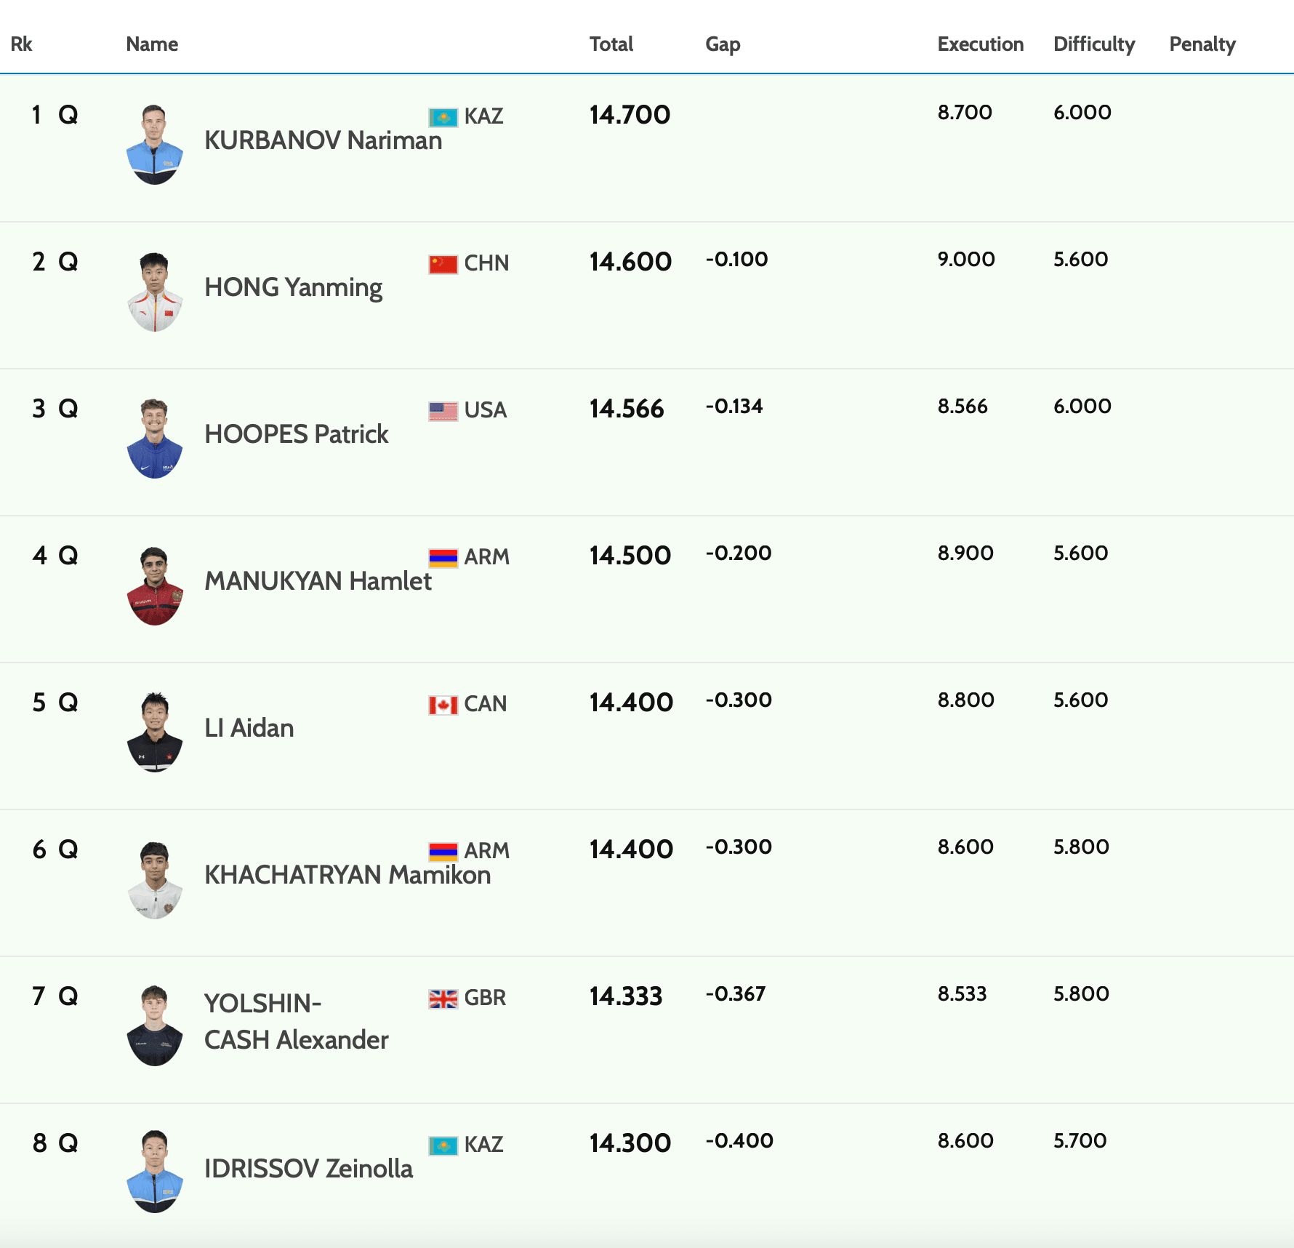Click the Rk column header
This screenshot has width=1294, height=1248.
click(x=22, y=44)
